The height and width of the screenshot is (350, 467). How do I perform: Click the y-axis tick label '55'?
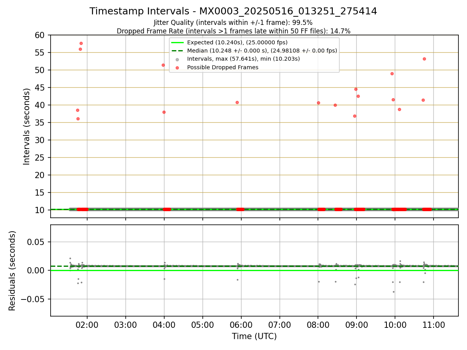40,52
